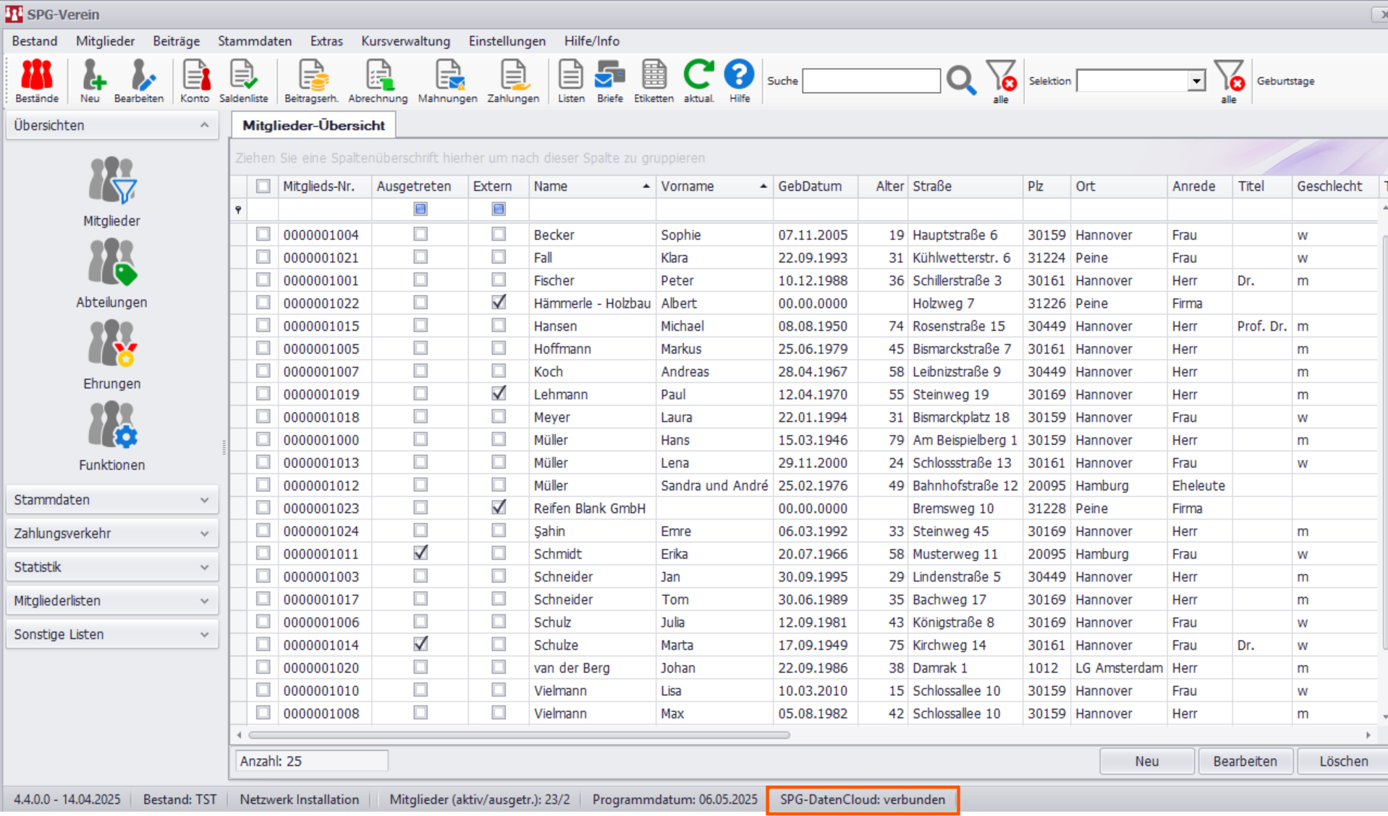This screenshot has height=816, width=1388.
Task: Open the Selektion dropdown
Action: (x=1196, y=81)
